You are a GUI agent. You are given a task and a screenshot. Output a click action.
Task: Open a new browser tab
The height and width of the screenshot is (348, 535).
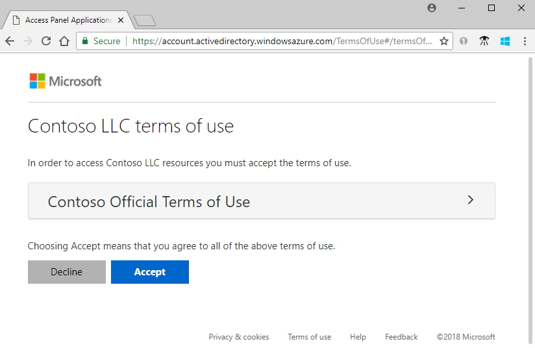click(145, 21)
